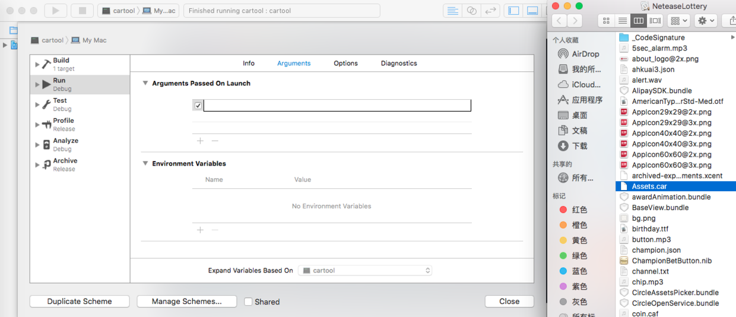736x317 pixels.
Task: Uncheck the launch argument checkbox
Action: (x=198, y=106)
